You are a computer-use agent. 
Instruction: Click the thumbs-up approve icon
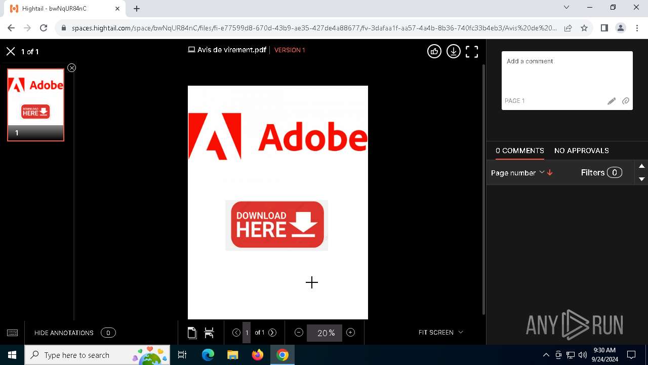coord(434,51)
